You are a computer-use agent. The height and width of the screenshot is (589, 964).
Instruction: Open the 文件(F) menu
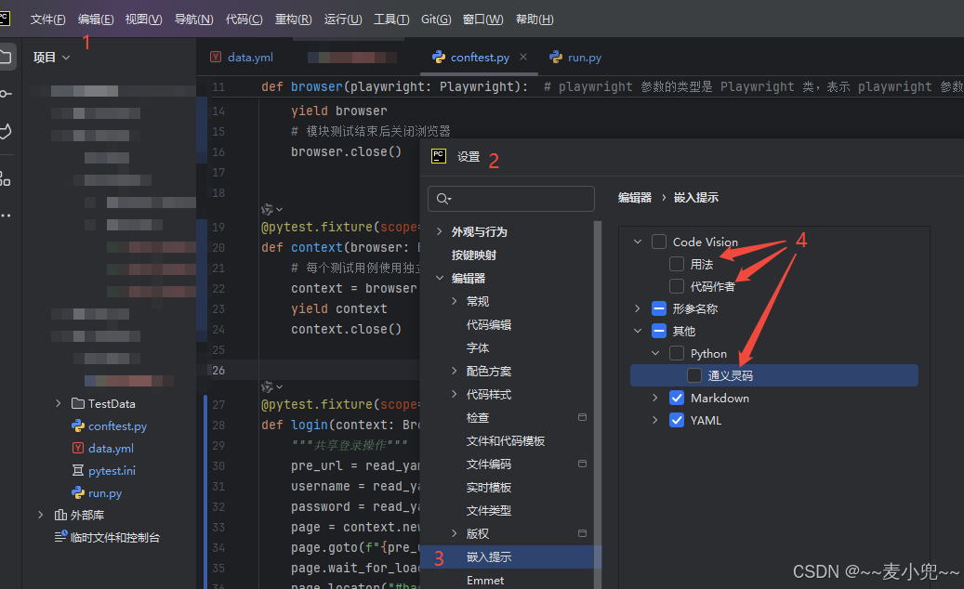[48, 19]
